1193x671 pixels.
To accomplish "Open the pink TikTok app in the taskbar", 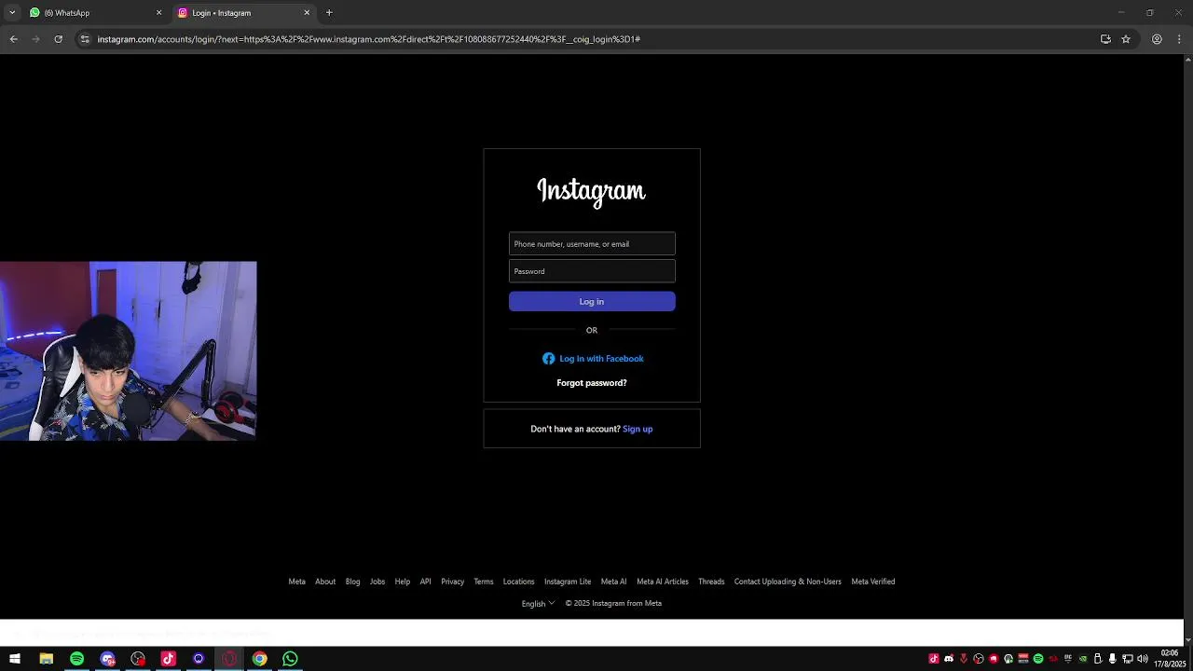I will click(169, 659).
